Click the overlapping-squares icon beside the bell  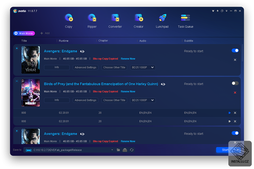pos(222,11)
